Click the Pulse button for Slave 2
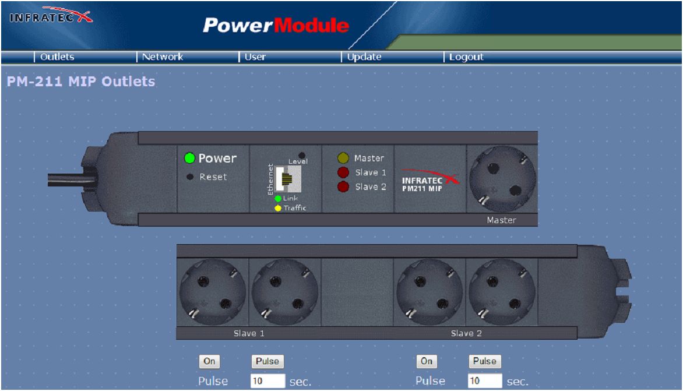 (x=485, y=361)
